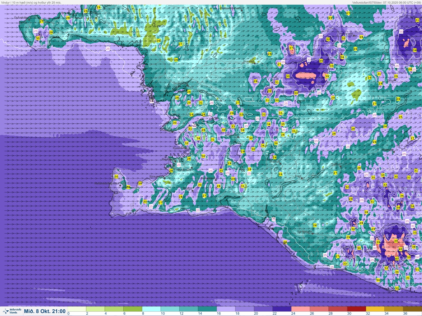Viewport: 422px width, 316px height.
Task: Select the 6–8 m/s legend color
Action: (x=133, y=309)
